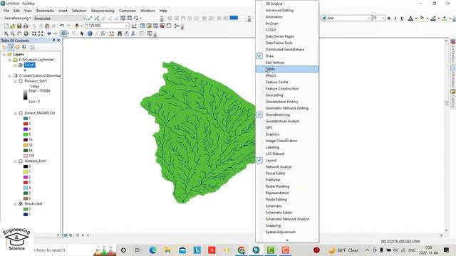
Task: Click the bottom arrow to show more toolbars
Action: (x=287, y=240)
